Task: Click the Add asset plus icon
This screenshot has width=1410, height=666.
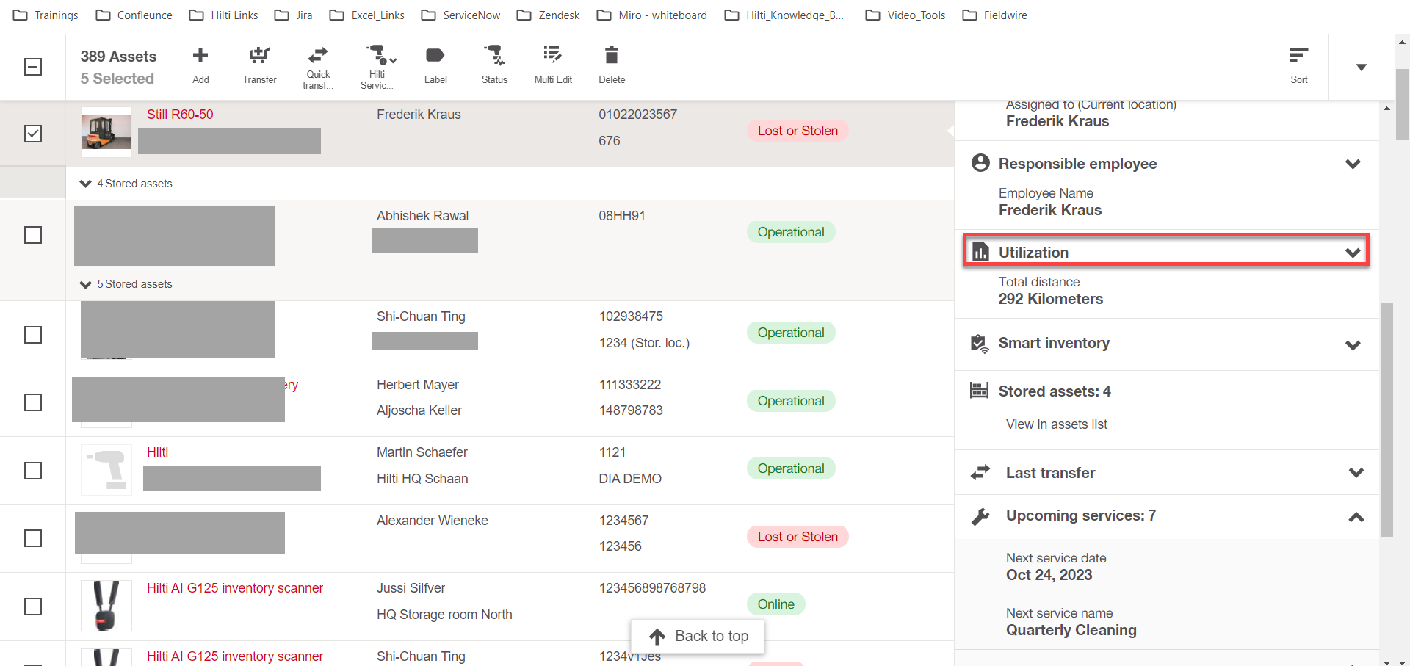Action: [x=200, y=55]
